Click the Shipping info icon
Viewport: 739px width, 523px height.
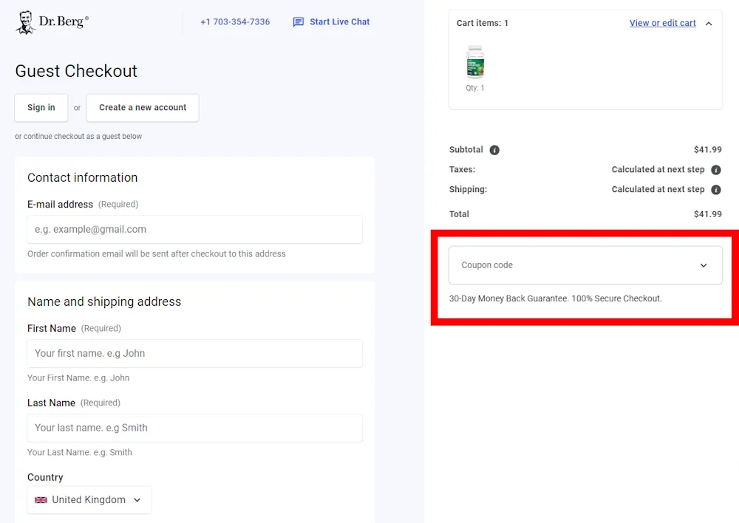click(716, 189)
